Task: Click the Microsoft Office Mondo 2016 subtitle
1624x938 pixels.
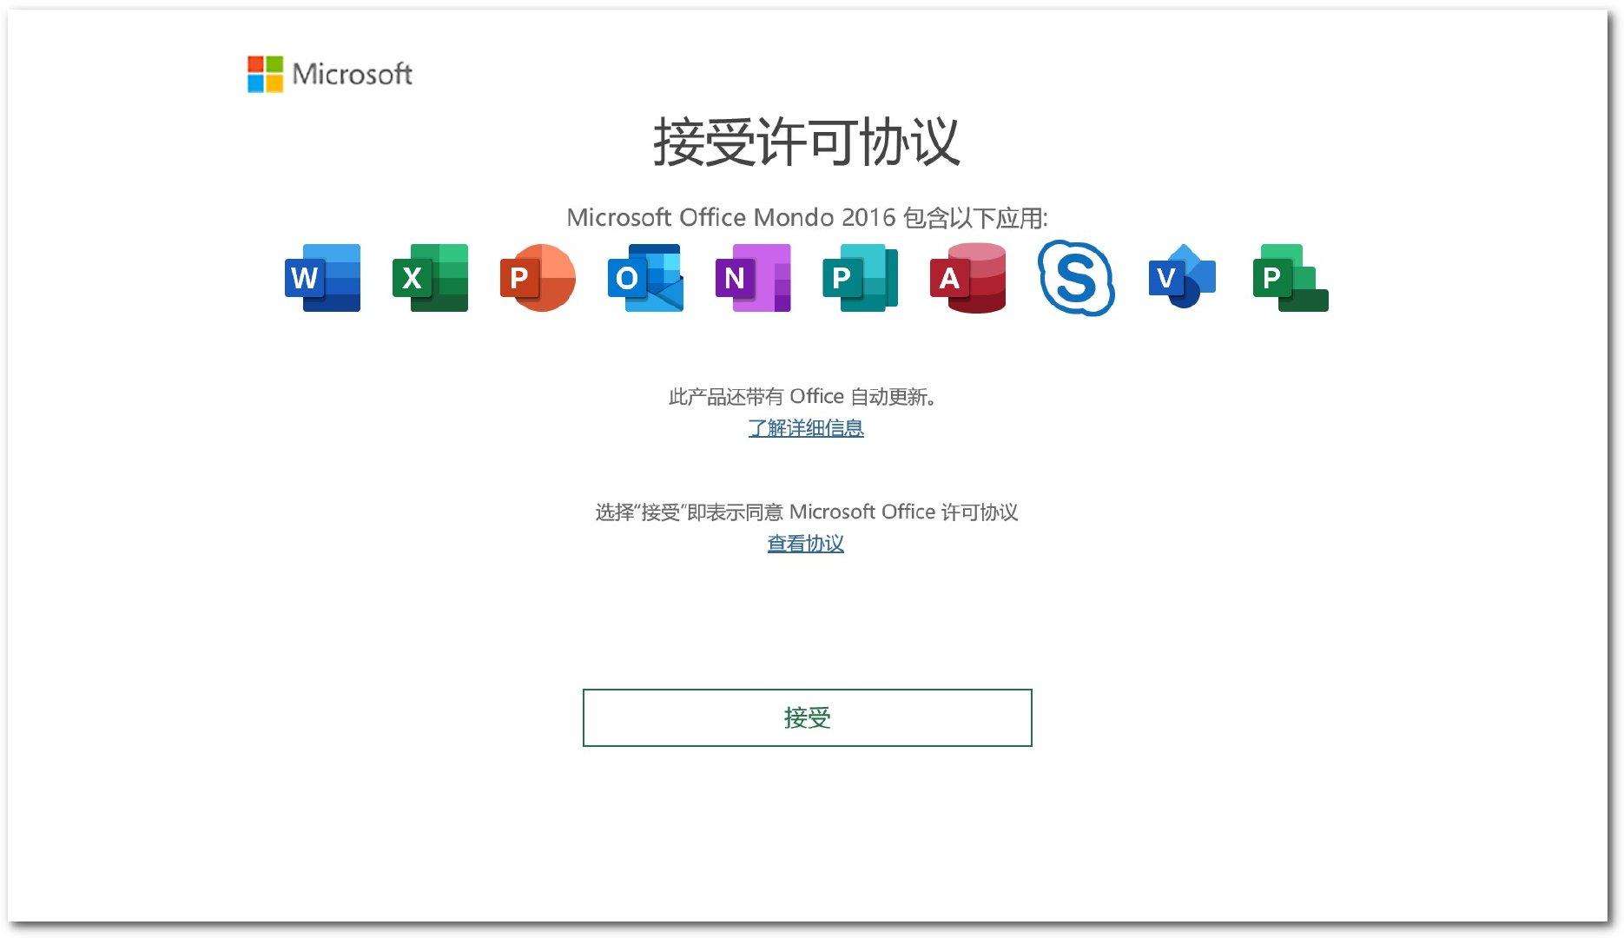Action: point(807,217)
